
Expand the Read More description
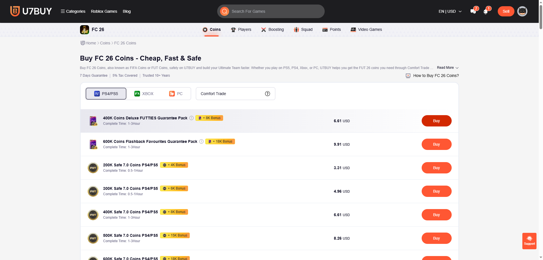tap(448, 68)
